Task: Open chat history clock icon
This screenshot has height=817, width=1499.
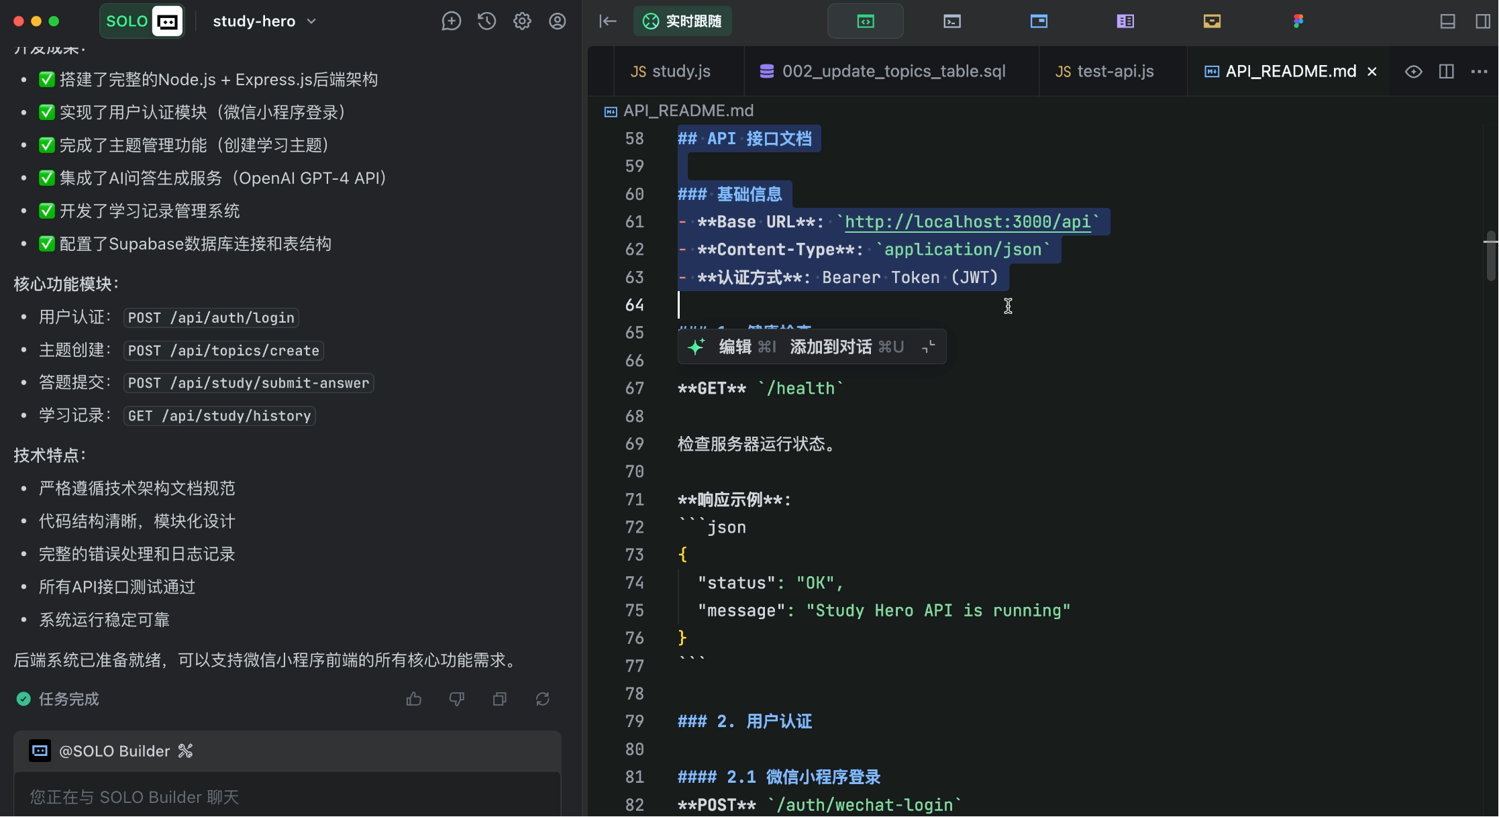Action: (x=486, y=21)
